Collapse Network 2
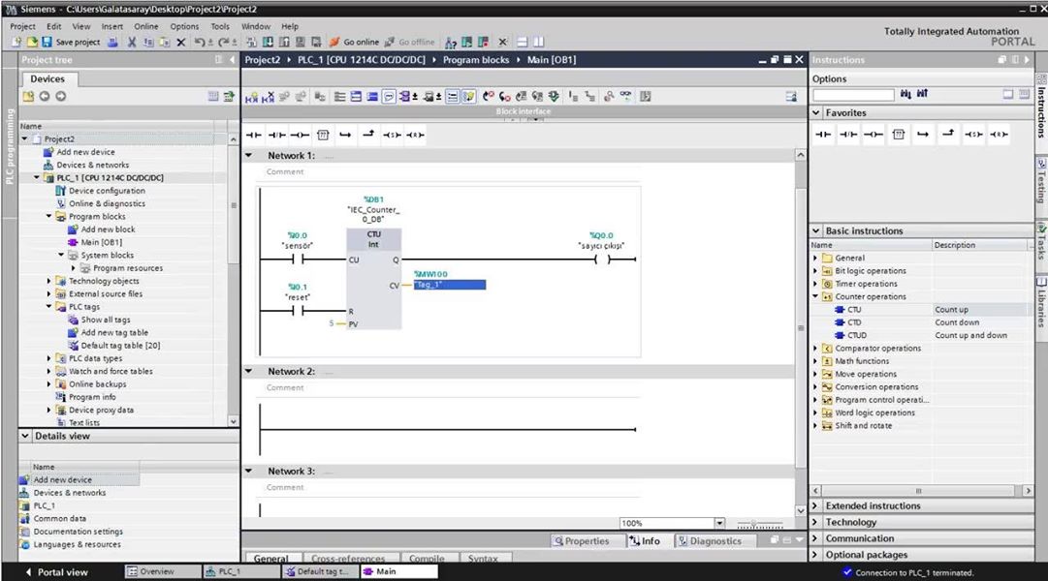The image size is (1048, 581). [248, 371]
